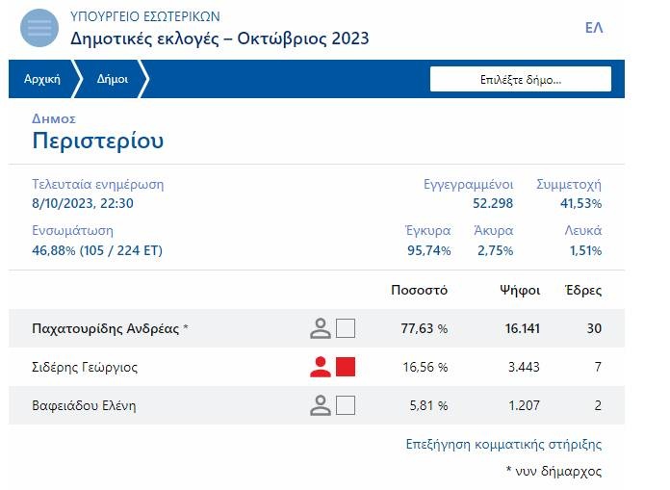This screenshot has height=490, width=670.
Task: Expand Βαφειάδου Ελένη candidate row
Action: point(85,405)
